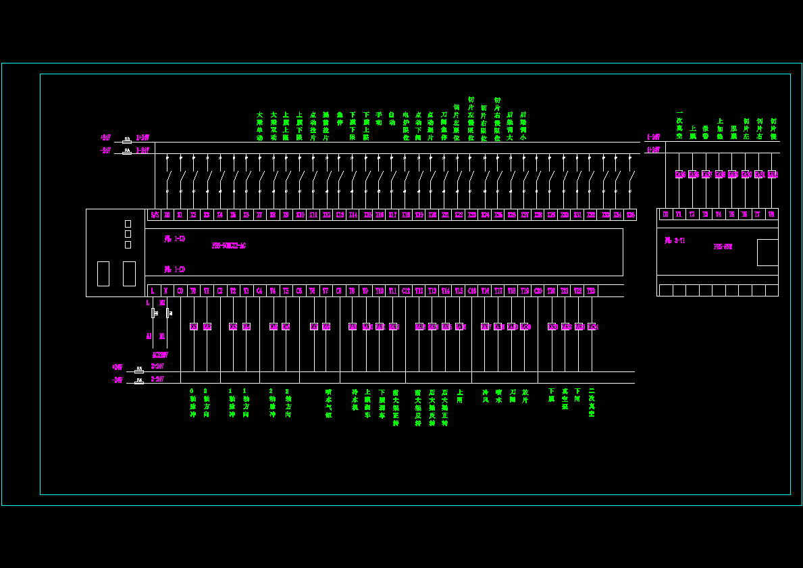
Task: Click input terminal X10
Action: point(300,215)
